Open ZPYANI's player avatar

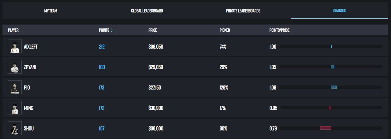pos(15,67)
